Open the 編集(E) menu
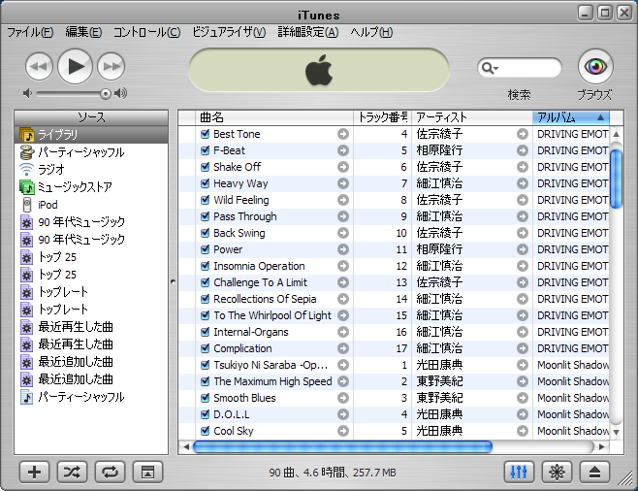Viewport: 638px width, 491px height. [83, 32]
